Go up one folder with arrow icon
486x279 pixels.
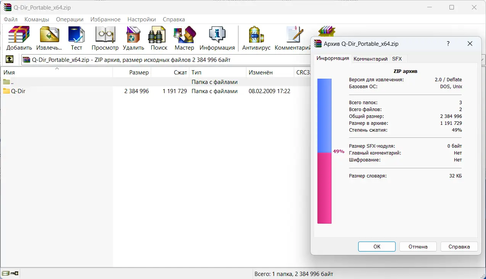point(10,59)
